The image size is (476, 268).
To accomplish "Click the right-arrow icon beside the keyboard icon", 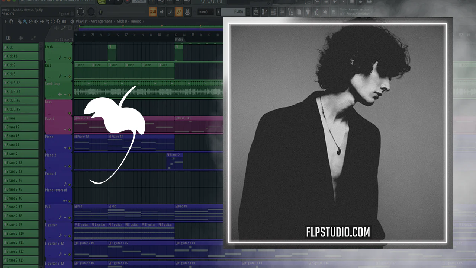I will [x=162, y=12].
